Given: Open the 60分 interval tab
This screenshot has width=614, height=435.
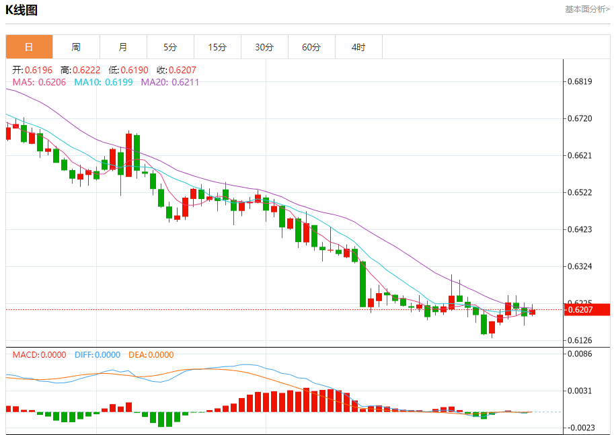Looking at the screenshot, I should [311, 47].
